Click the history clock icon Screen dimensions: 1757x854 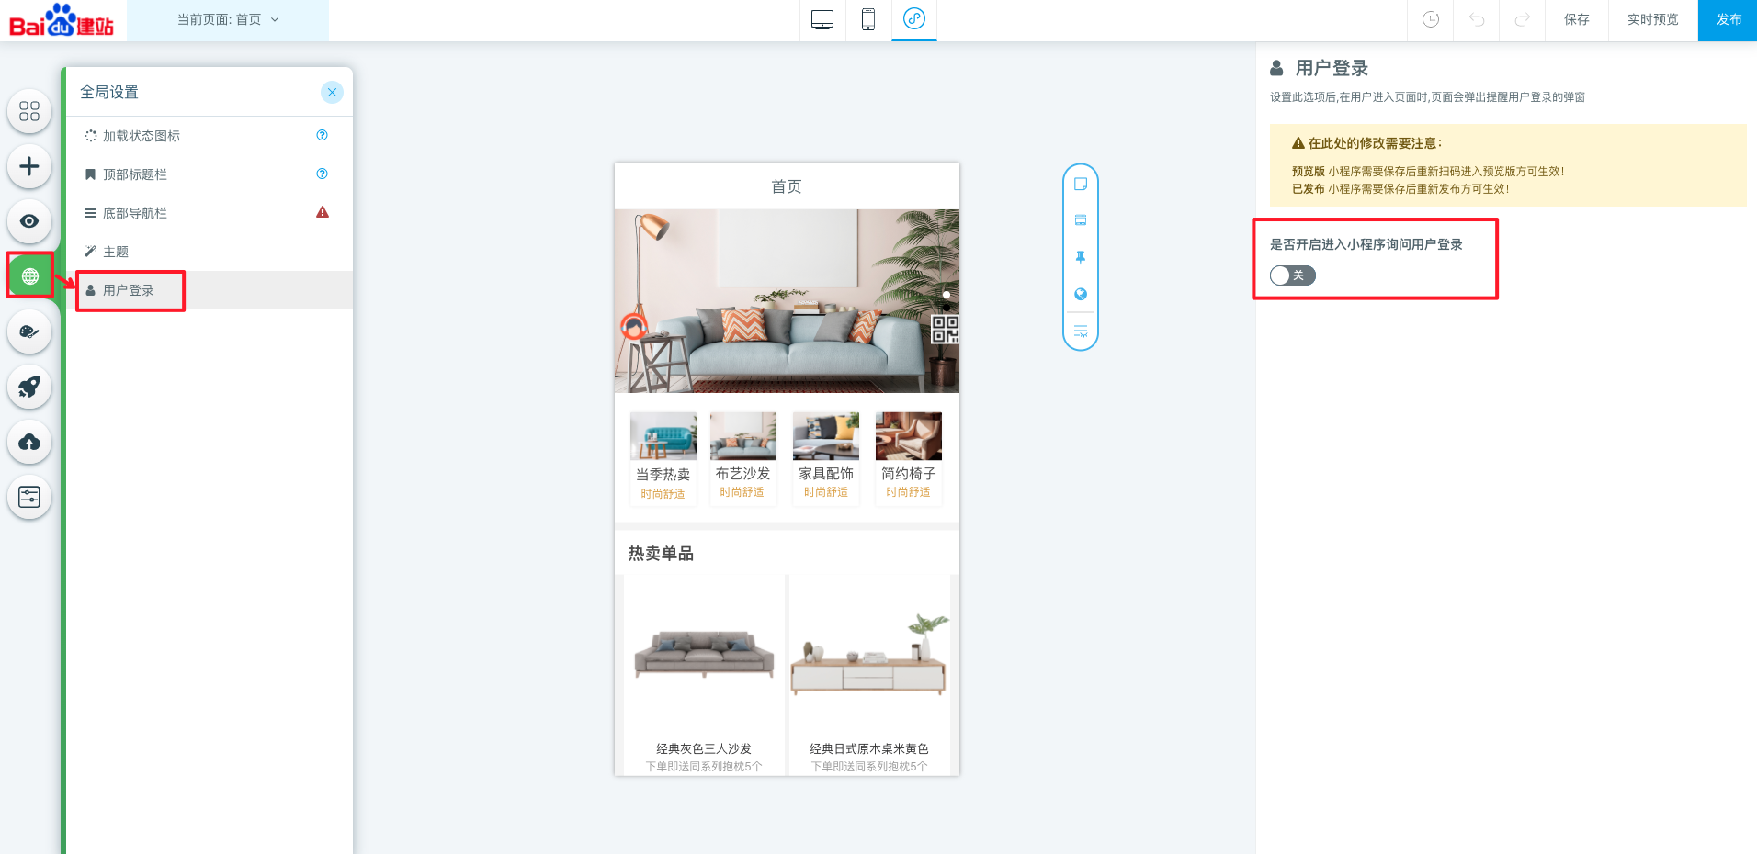pos(1430,19)
